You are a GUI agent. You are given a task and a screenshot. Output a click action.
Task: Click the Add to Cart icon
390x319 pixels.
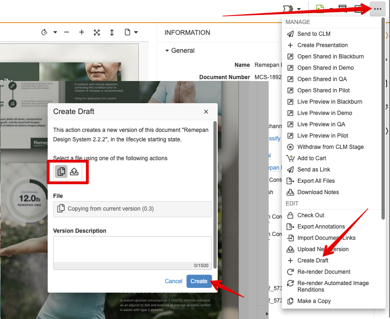290,158
